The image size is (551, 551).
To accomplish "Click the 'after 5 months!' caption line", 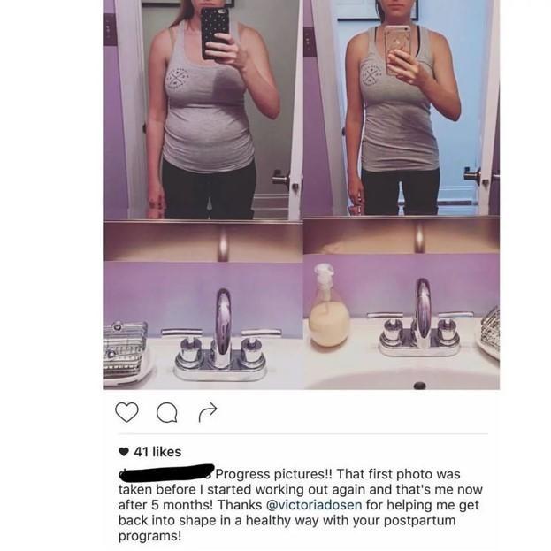I will (x=165, y=505).
